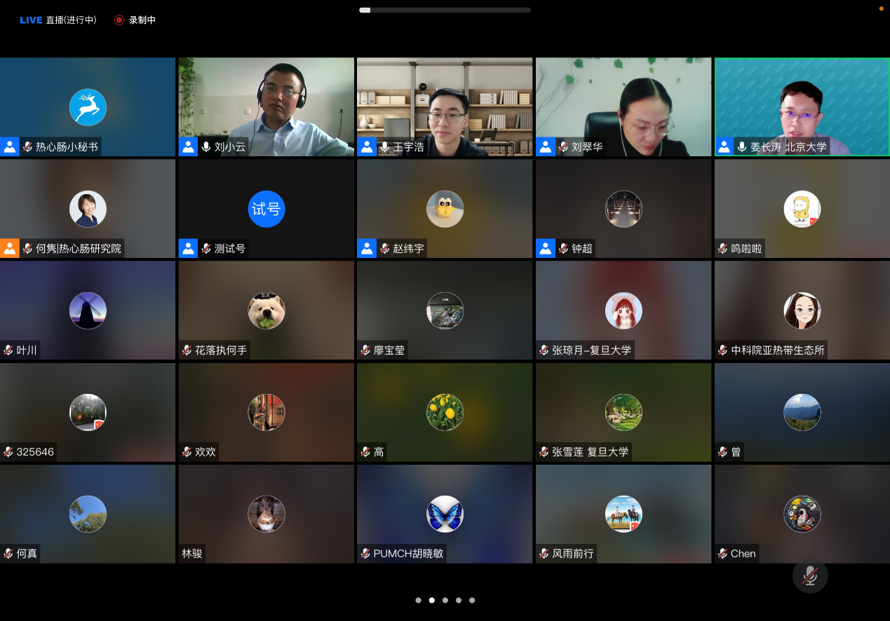Click 姜长涛's highlighted video tile
Viewport: 890px width, 621px height.
pyautogui.click(x=802, y=107)
